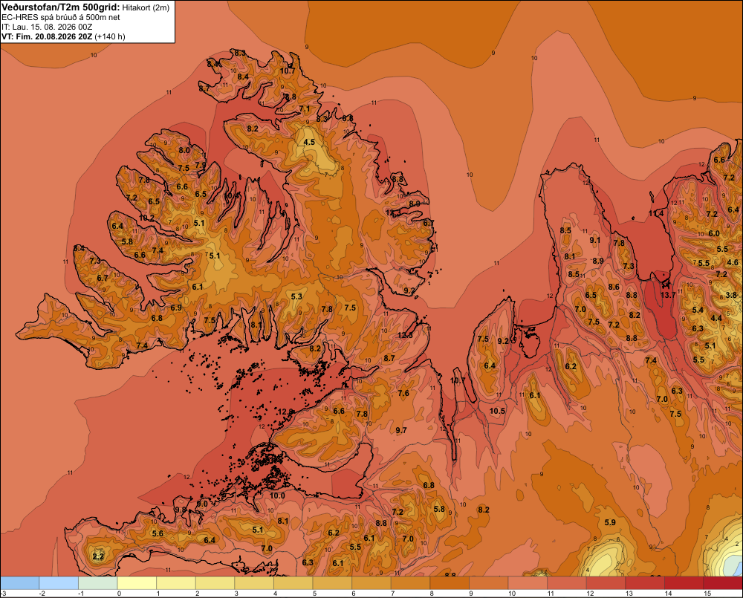
Task: Select the 11.4 degree temperature label
Action: coord(656,214)
